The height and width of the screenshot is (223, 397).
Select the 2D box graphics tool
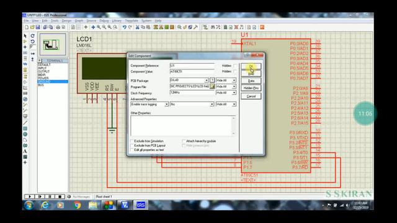25,129
